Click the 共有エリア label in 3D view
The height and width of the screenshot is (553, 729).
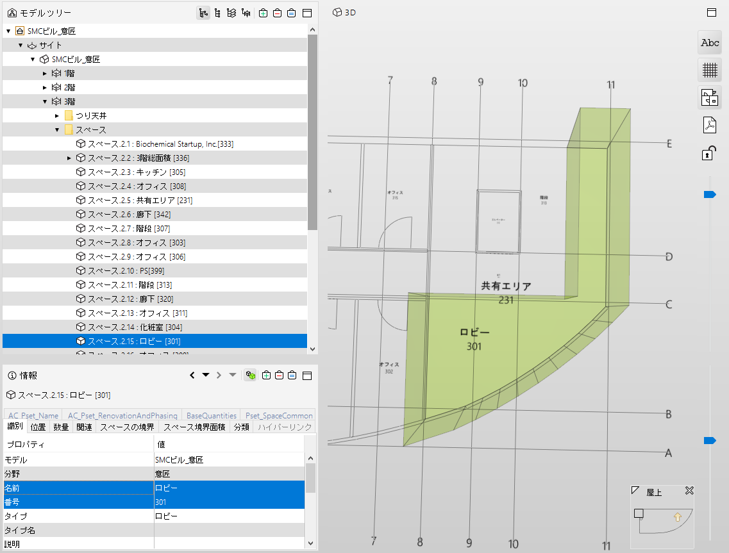(506, 286)
